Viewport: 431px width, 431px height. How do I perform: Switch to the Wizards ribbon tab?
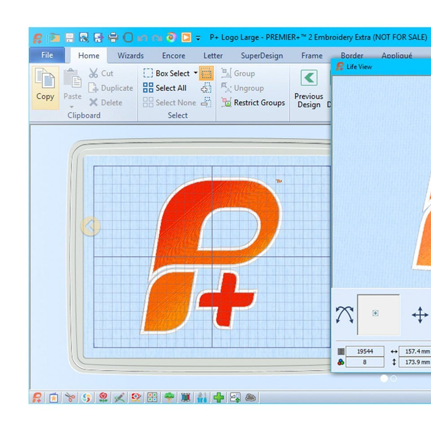tap(131, 56)
